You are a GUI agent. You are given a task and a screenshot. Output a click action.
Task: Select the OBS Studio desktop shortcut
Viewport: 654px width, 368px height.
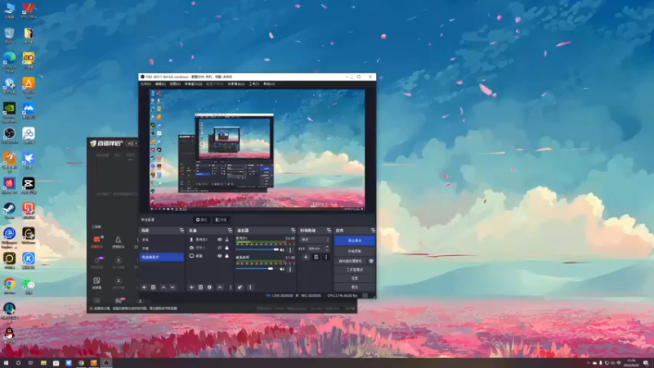(x=9, y=135)
